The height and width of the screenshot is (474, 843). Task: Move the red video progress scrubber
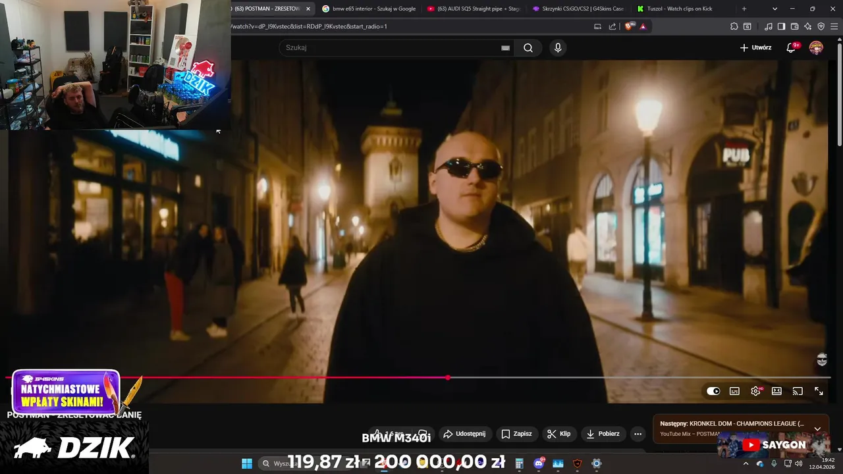coord(448,377)
